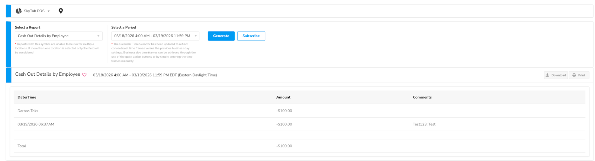Screen dimensions: 595x161
Task: Click the Test123: Test comment cell
Action: pyautogui.click(x=424, y=125)
